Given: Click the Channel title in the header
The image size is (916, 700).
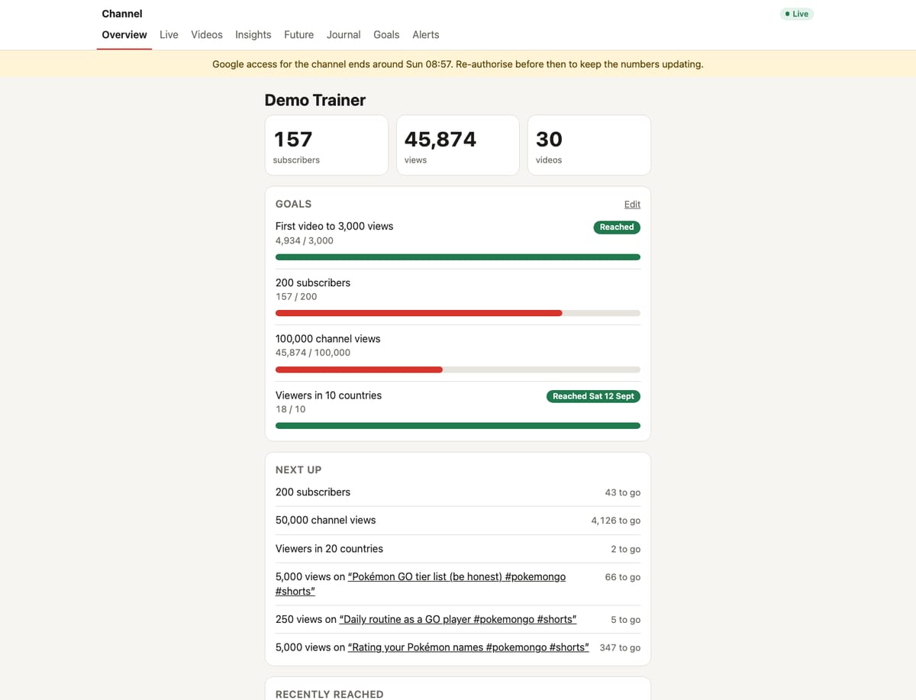Looking at the screenshot, I should tap(122, 14).
